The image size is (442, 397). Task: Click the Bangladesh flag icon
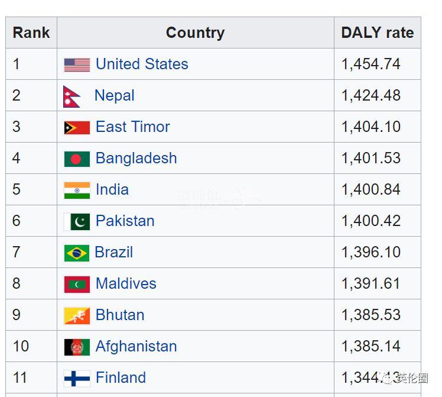[x=77, y=159]
